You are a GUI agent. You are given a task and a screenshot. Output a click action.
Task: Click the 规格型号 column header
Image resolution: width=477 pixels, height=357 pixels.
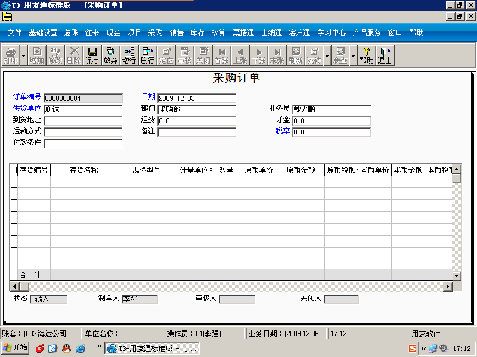pyautogui.click(x=146, y=170)
